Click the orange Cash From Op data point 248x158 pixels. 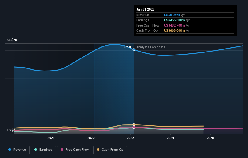pos(134,125)
